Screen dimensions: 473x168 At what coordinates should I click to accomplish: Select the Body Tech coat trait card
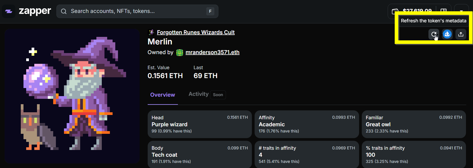(200, 155)
